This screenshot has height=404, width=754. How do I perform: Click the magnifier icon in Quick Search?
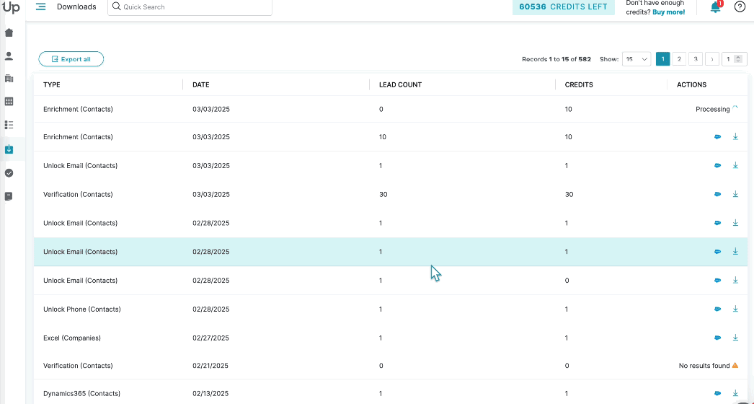[x=116, y=6]
